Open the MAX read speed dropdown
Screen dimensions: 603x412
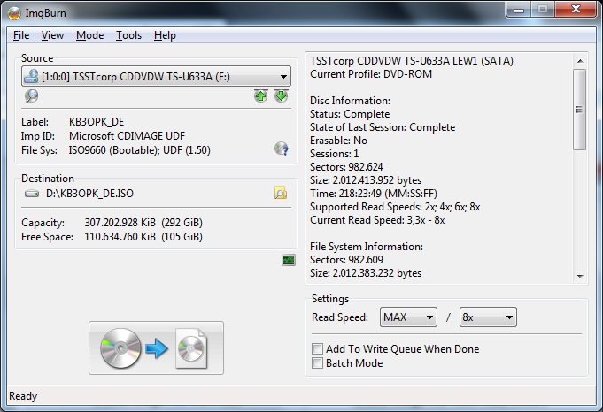click(x=408, y=317)
